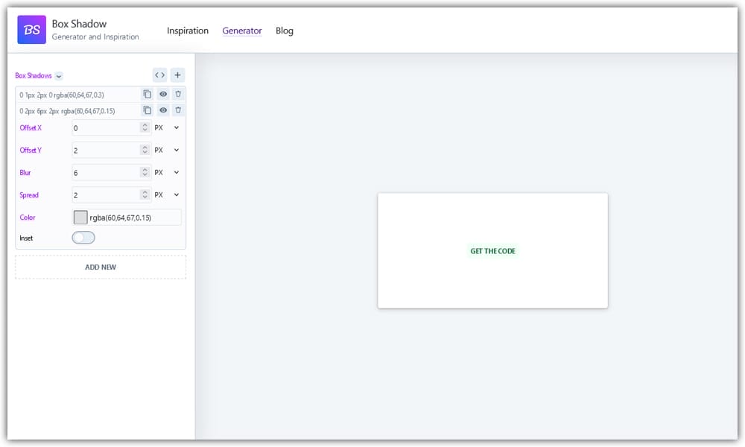
Task: Open the Blur unit dropdown
Action: coord(177,173)
